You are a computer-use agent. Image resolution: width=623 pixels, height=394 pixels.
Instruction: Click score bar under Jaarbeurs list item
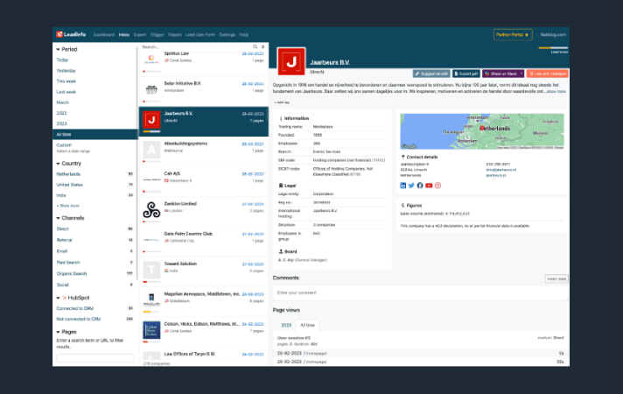pos(151,131)
